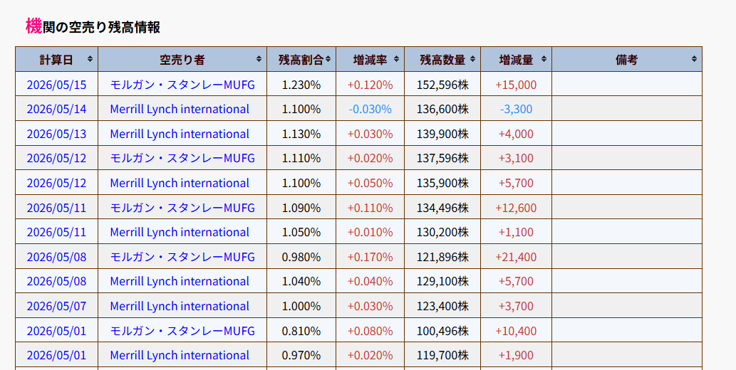Sort table by 計算日 column arrows
The image size is (736, 370).
click(x=90, y=60)
